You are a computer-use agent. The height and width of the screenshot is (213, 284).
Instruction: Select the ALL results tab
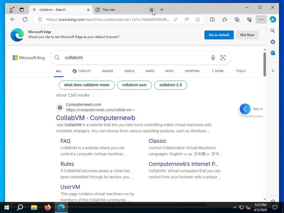tap(59, 71)
